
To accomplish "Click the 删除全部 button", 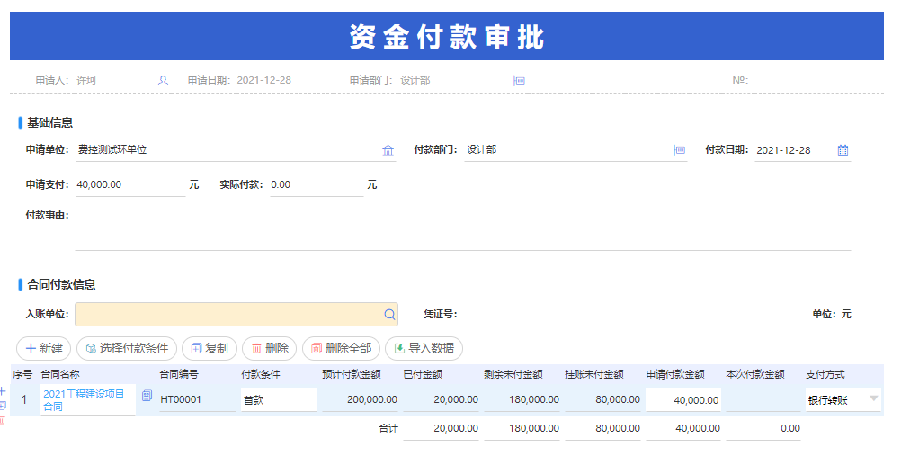I will pos(342,348).
